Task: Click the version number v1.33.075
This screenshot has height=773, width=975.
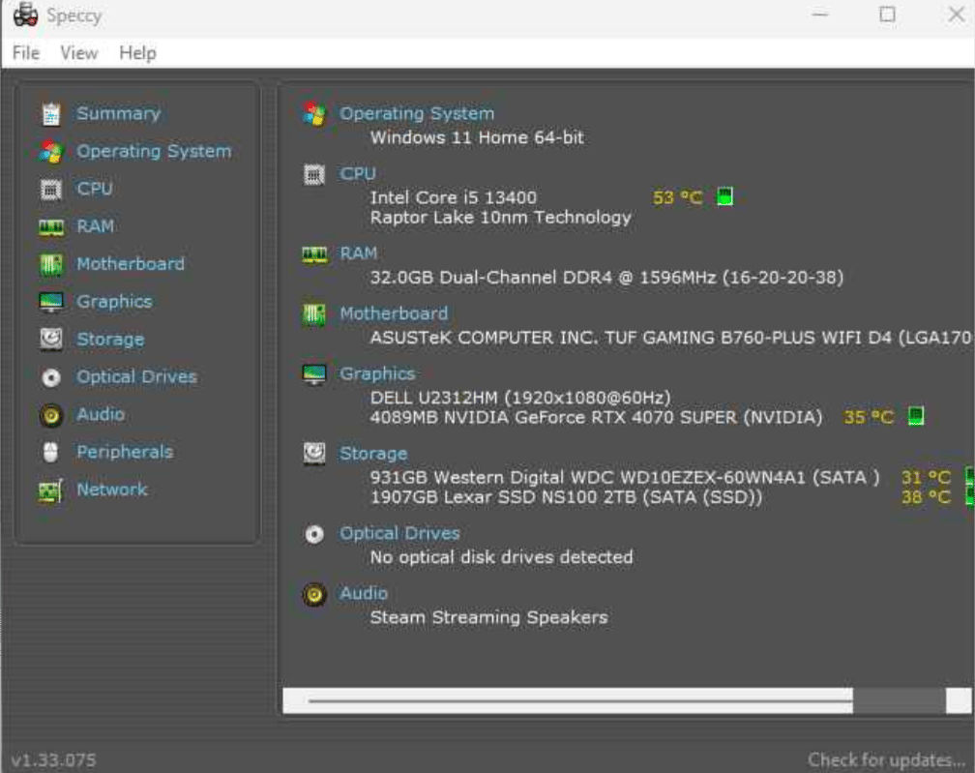Action: pos(53,760)
